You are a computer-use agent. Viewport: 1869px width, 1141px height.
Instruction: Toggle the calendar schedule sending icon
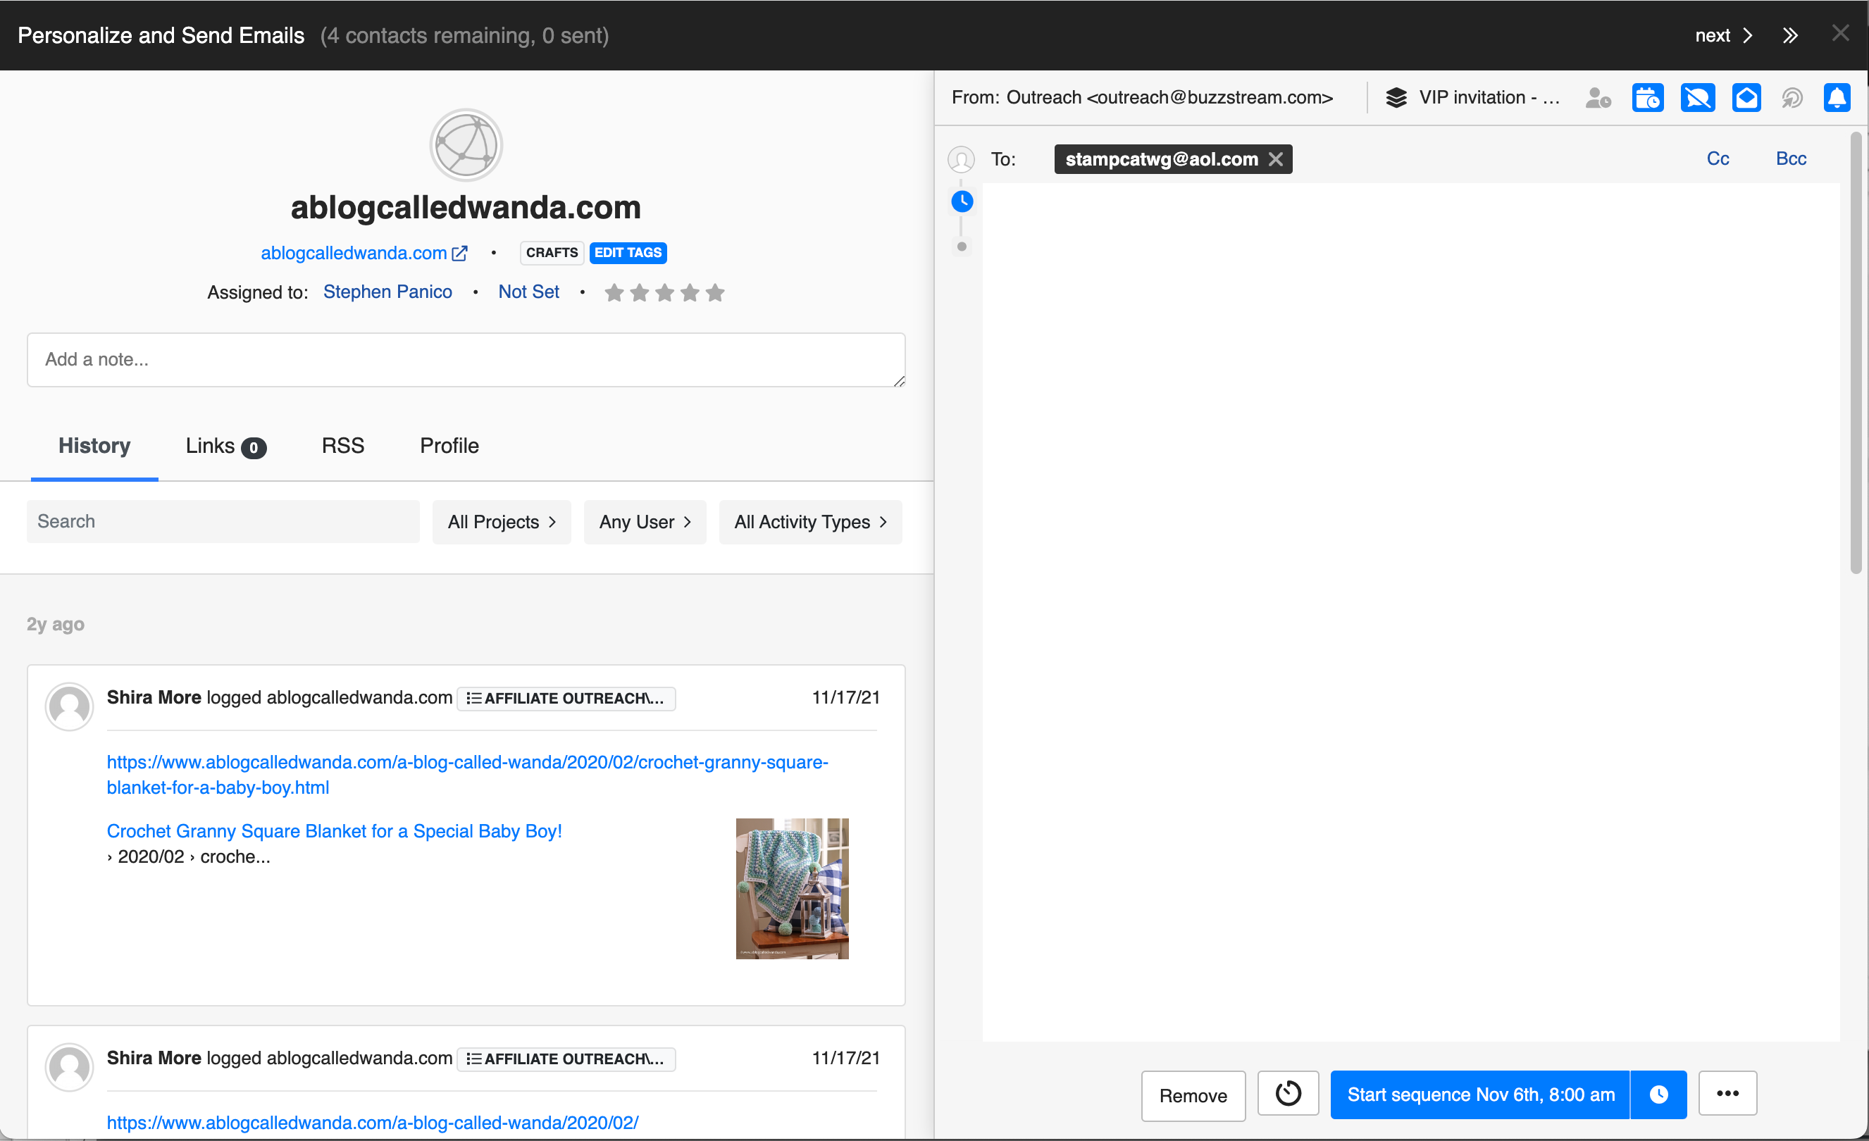(x=1648, y=98)
